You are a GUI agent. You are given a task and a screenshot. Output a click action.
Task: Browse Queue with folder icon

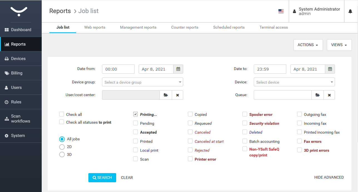318,95
